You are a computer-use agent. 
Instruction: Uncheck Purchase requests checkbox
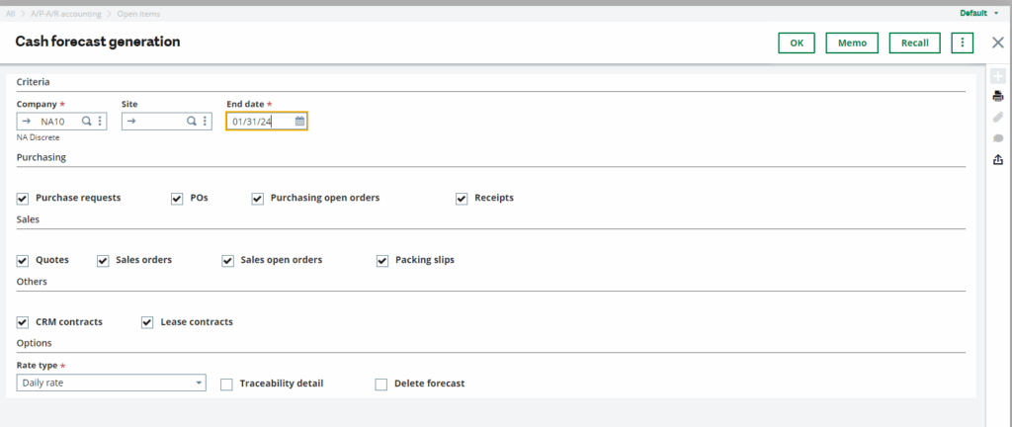(x=23, y=199)
